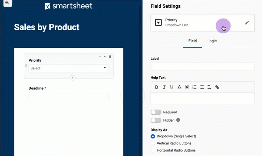Viewport: 262px width, 156px height.
Task: Delete the Priority field with trash icon
Action: tap(110, 56)
